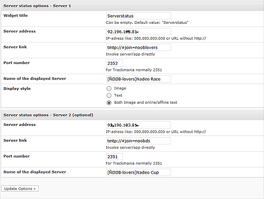Image resolution: width=264 pixels, height=199 pixels.
Task: Click the 'Widget title' label
Action: (x=15, y=15)
